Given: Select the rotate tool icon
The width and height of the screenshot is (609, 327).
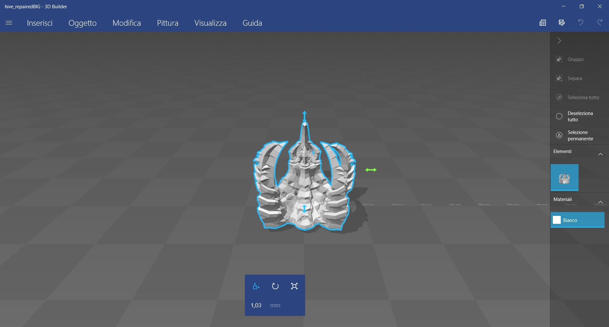Looking at the screenshot, I should pyautogui.click(x=275, y=286).
